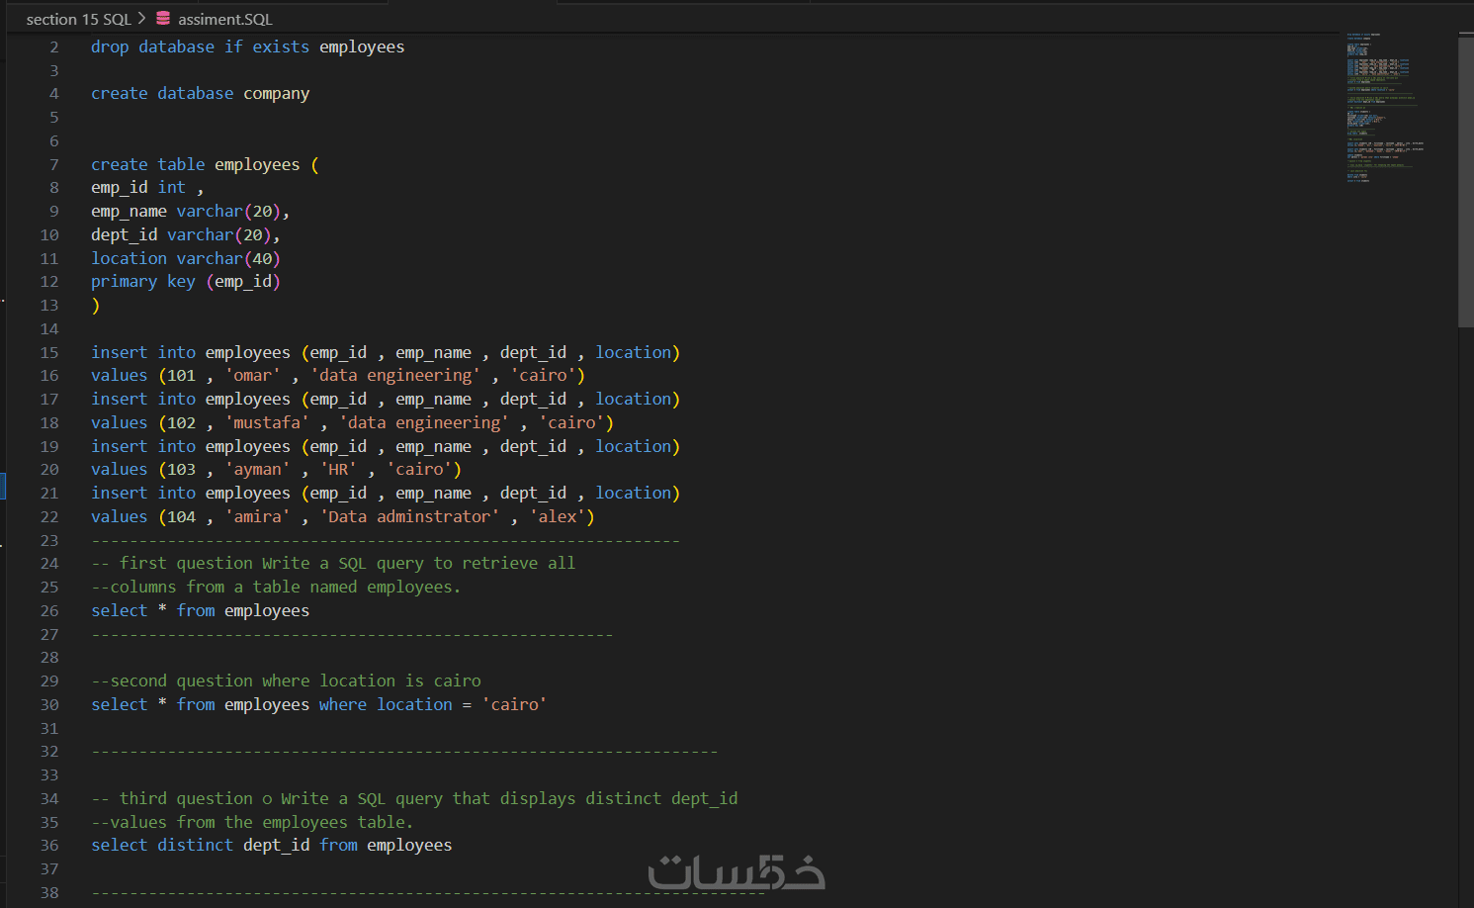Click the "primary key (emp_id)" line
Image resolution: width=1474 pixels, height=908 pixels.
pos(186,281)
